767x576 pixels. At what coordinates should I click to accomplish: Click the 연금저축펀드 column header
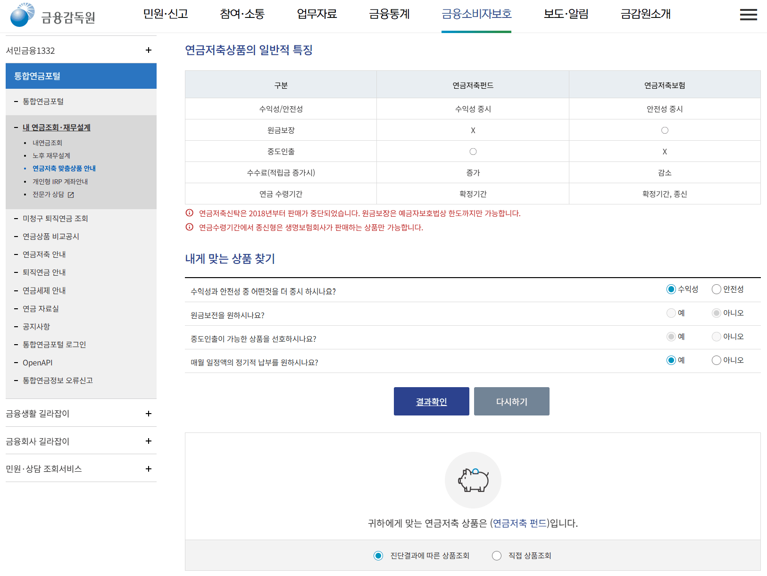coord(473,85)
